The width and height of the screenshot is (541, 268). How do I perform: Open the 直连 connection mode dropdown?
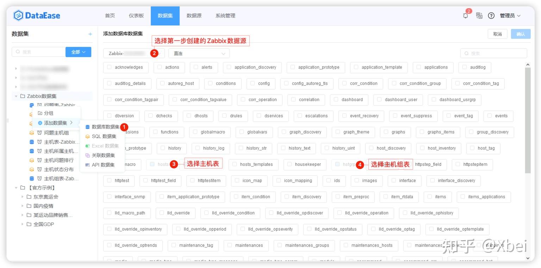click(199, 53)
